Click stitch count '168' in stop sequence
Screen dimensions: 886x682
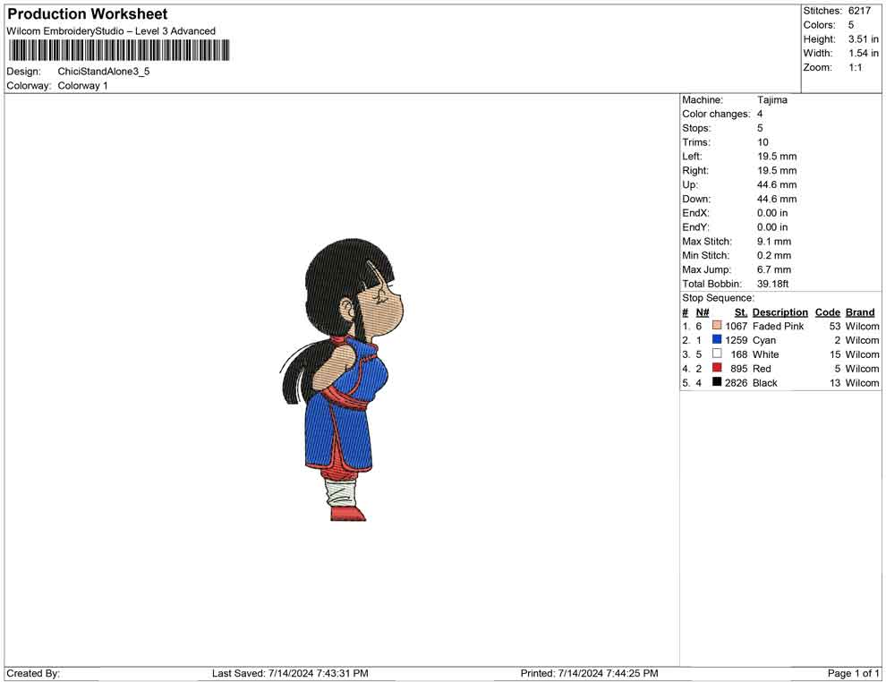click(x=739, y=354)
